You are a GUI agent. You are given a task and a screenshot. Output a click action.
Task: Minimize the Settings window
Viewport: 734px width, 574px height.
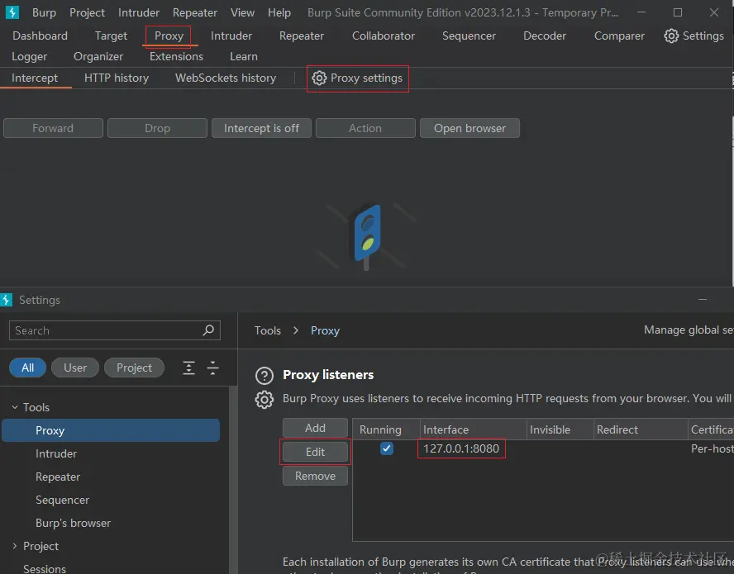point(702,300)
